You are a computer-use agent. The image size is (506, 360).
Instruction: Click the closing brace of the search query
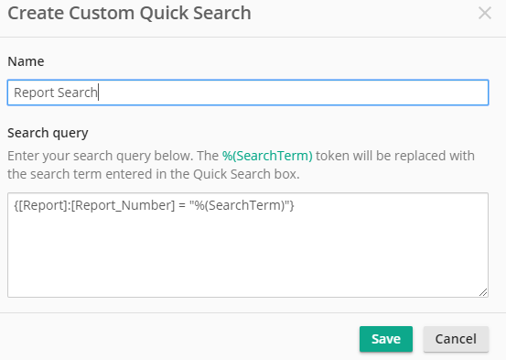(x=292, y=205)
